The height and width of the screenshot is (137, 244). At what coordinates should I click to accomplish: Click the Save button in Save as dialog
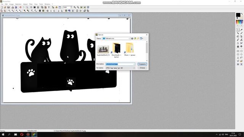142,64
